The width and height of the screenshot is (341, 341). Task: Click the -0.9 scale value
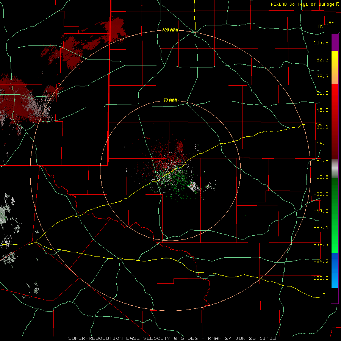tap(322, 161)
